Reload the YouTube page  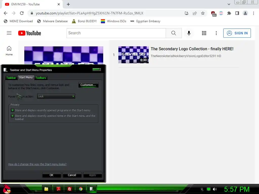coord(22,13)
